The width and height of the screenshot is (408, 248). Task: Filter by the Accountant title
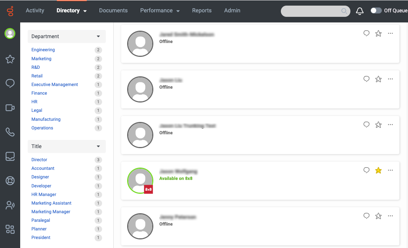tap(43, 168)
